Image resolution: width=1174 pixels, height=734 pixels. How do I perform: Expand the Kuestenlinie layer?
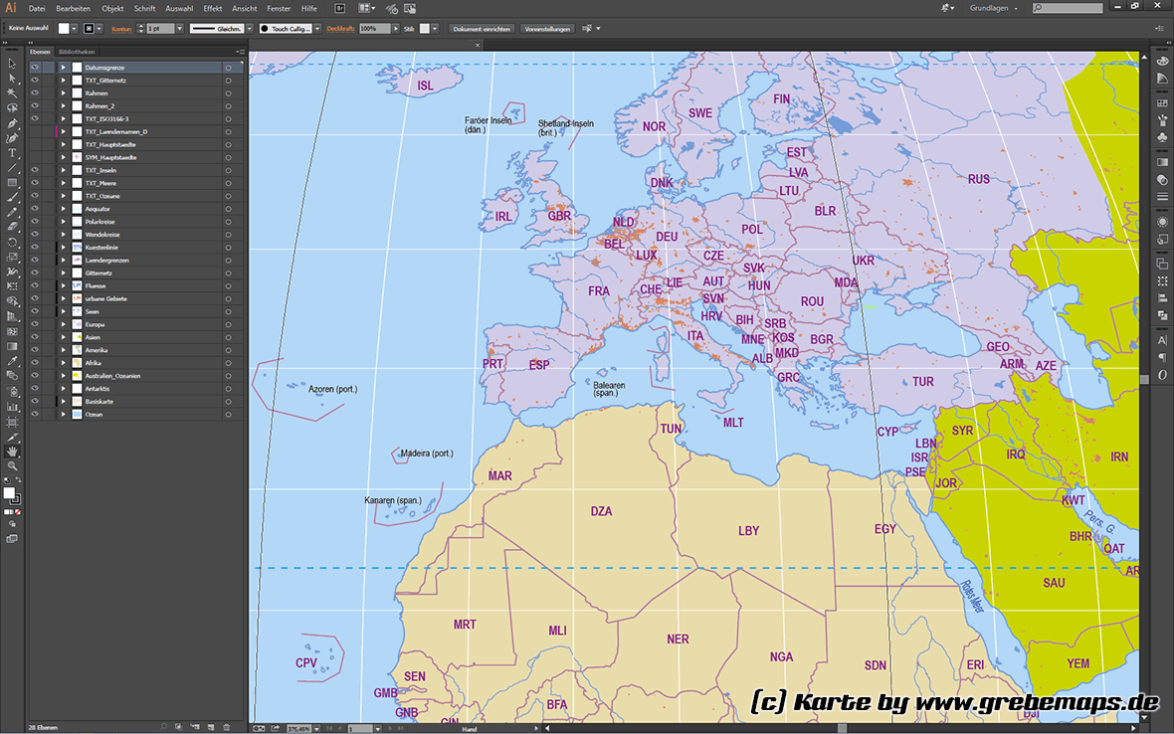(x=63, y=247)
